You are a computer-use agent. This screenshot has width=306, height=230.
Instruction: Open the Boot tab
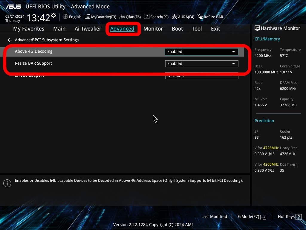point(178,29)
